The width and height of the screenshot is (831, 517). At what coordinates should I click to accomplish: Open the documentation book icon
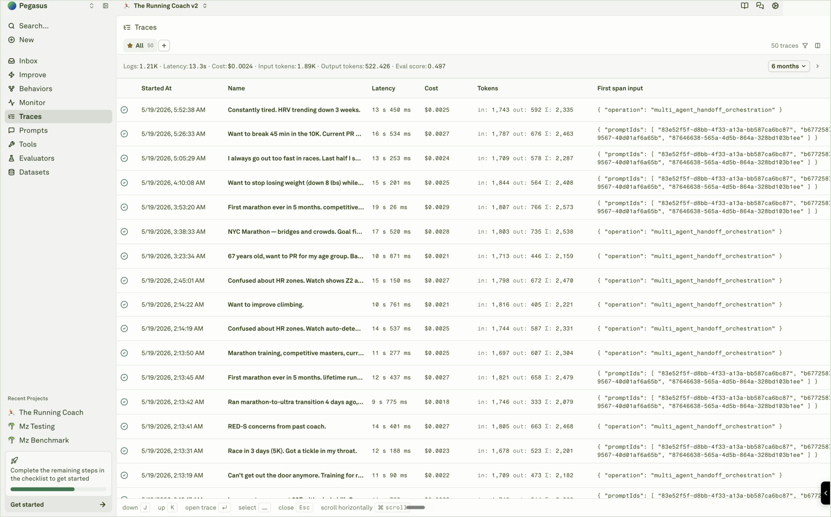click(x=744, y=6)
